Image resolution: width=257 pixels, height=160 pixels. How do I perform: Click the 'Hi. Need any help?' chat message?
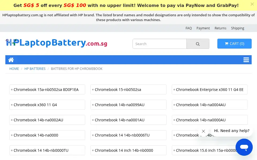[x=232, y=131]
